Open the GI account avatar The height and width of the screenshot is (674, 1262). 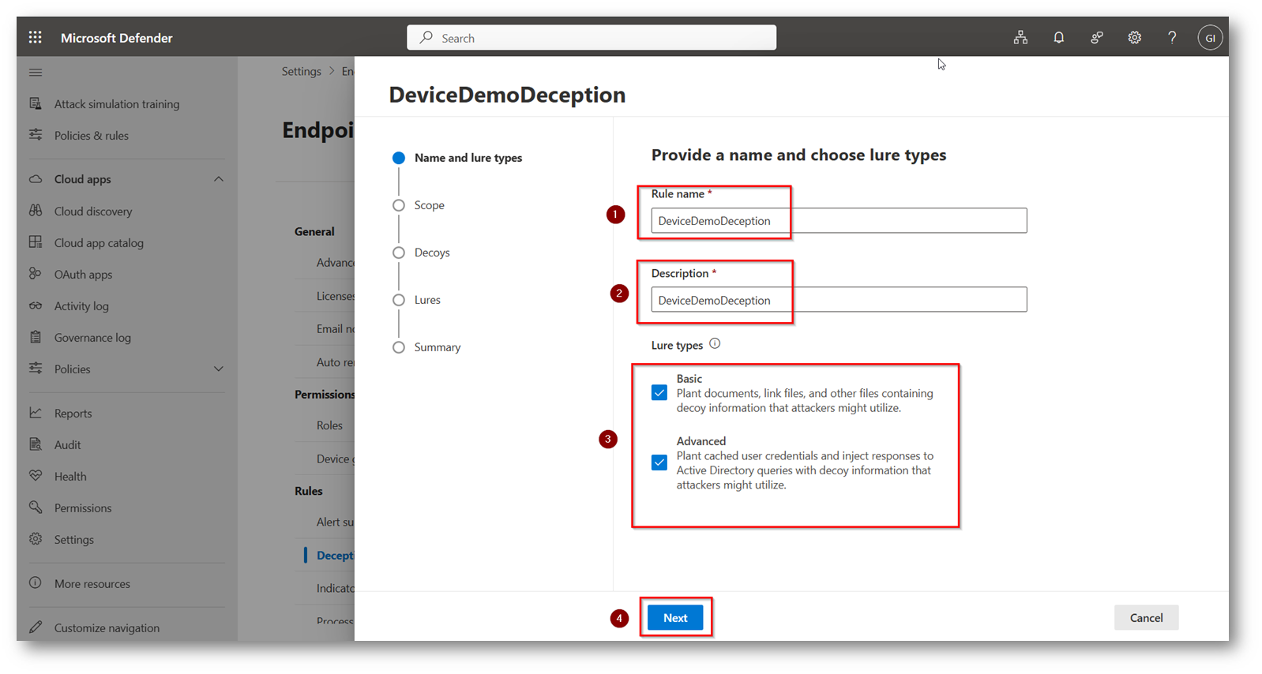(x=1210, y=37)
